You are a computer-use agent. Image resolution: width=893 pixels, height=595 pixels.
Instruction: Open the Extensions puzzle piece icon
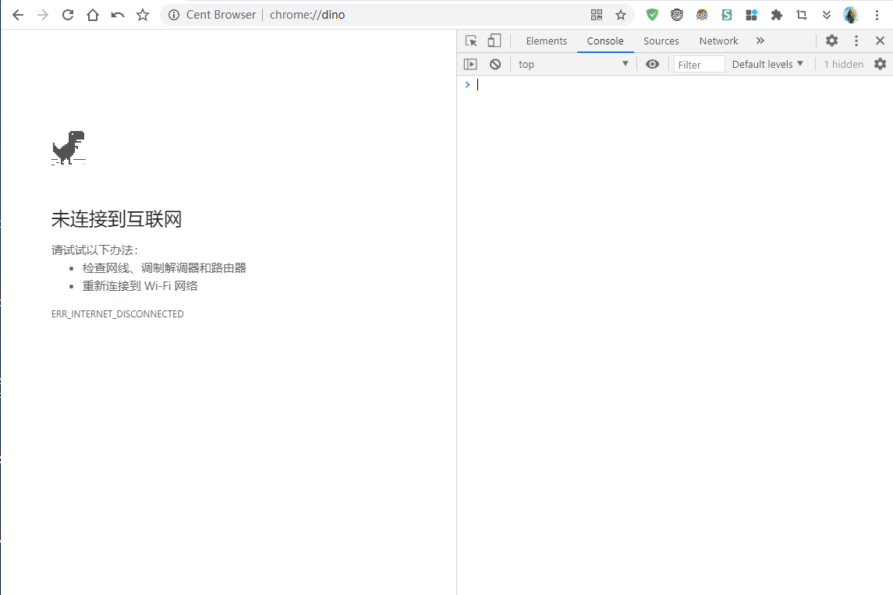coord(776,15)
